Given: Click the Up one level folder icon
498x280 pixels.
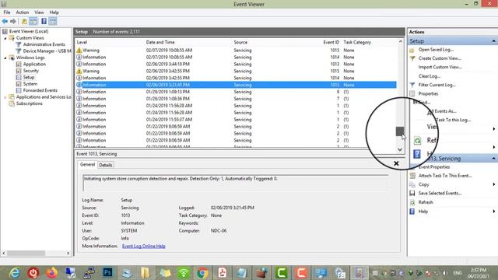Looking at the screenshot, I should coord(24,21).
